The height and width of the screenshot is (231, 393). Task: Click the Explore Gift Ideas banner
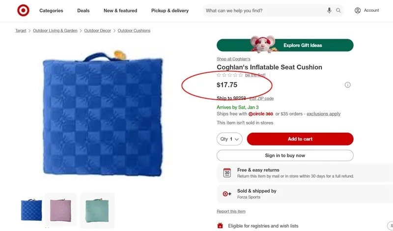pos(285,45)
